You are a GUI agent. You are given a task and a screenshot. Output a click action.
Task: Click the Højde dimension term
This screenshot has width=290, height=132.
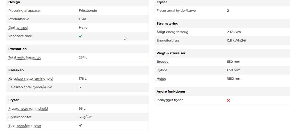point(161,79)
